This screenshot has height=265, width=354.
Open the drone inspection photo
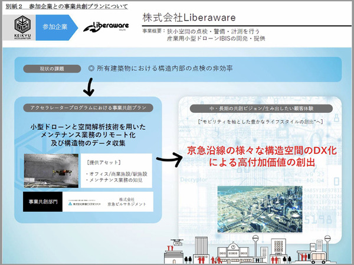[x=50, y=168]
